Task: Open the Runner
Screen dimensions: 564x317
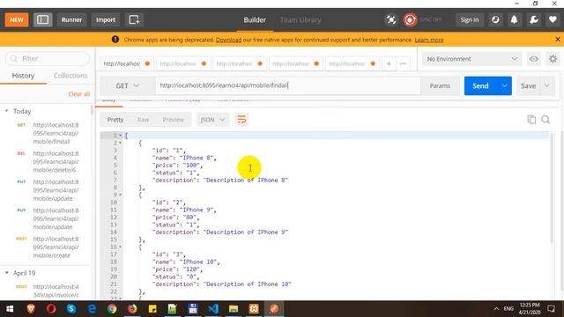Action: click(x=71, y=19)
